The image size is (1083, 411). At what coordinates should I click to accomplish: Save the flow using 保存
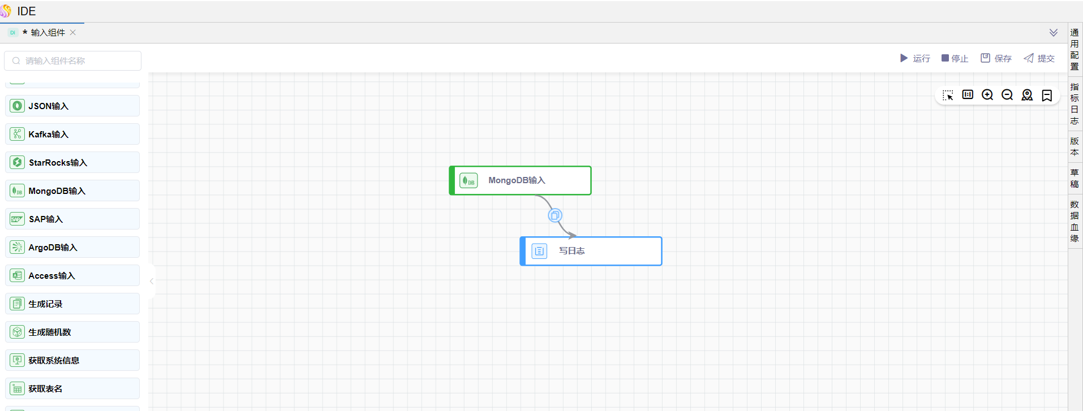(x=996, y=58)
